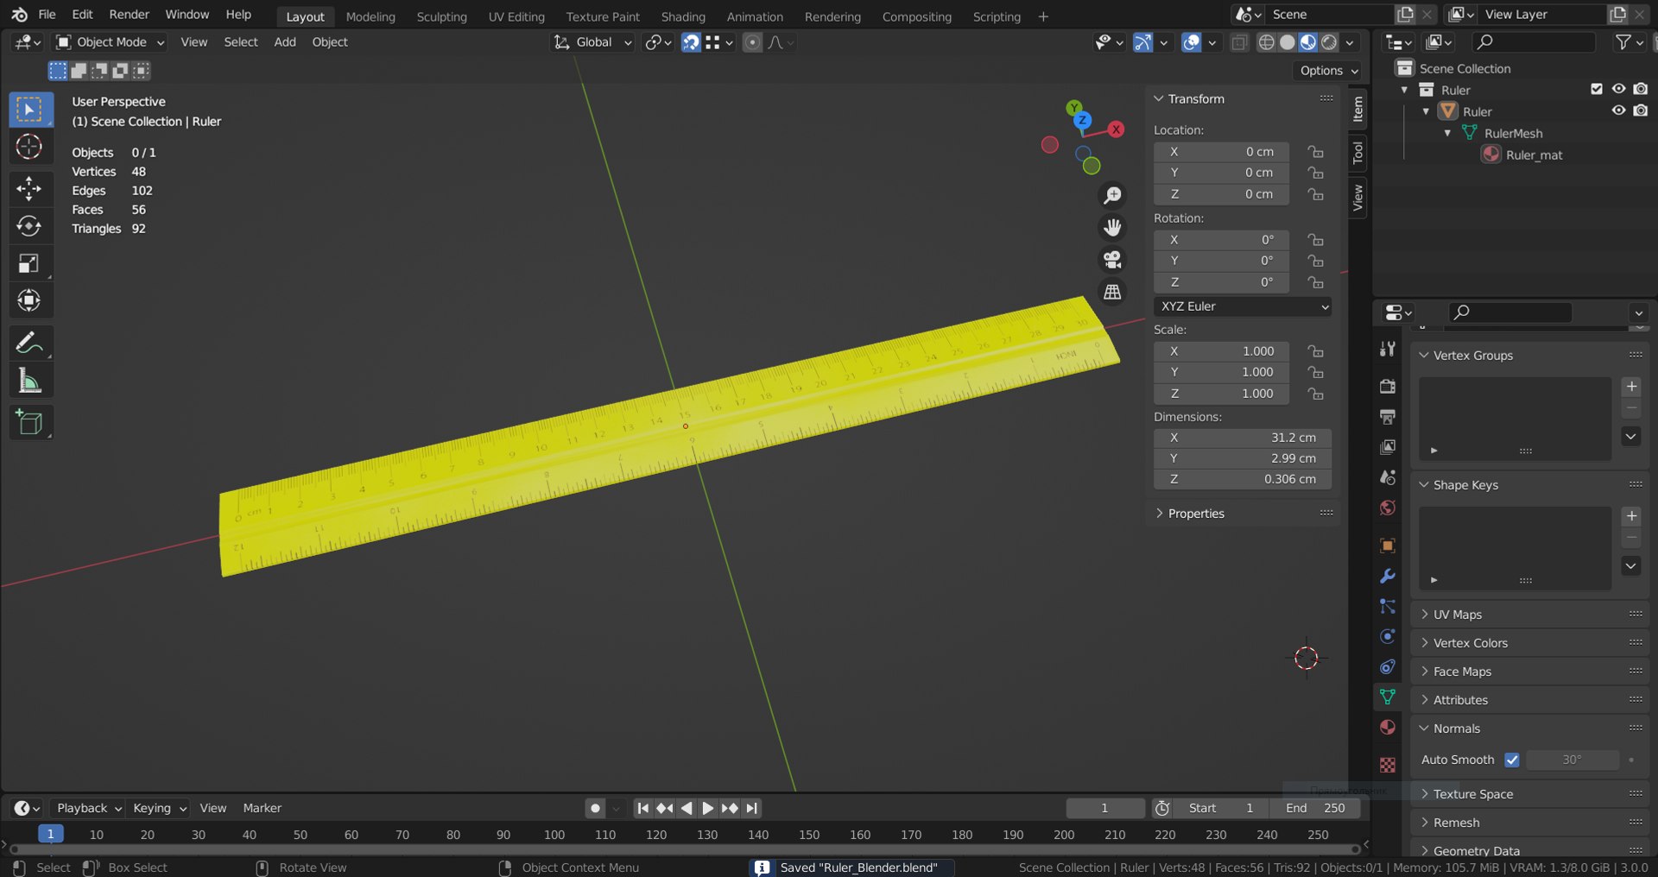Image resolution: width=1658 pixels, height=877 pixels.
Task: Open the Playback menu in timeline
Action: (89, 808)
